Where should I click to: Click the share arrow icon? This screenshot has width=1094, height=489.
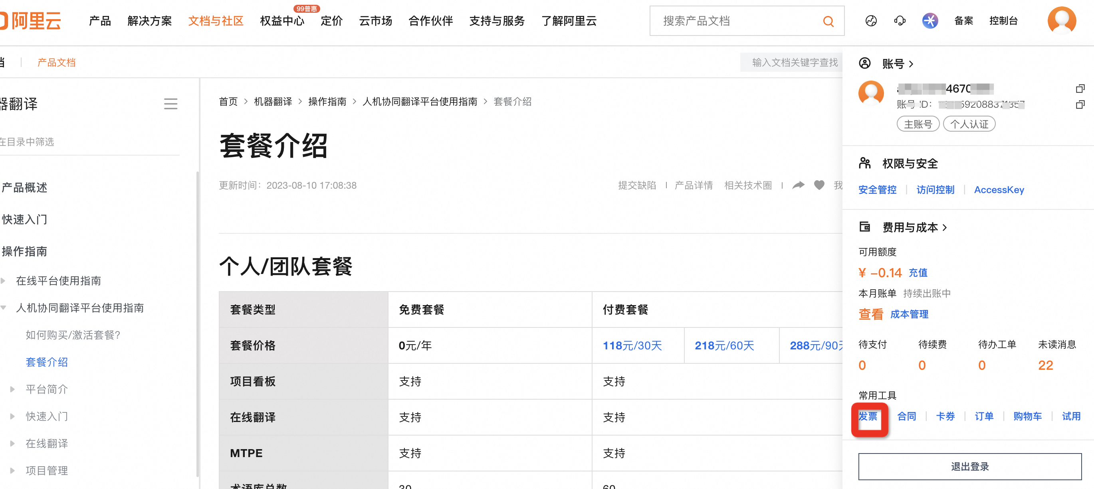tap(798, 185)
